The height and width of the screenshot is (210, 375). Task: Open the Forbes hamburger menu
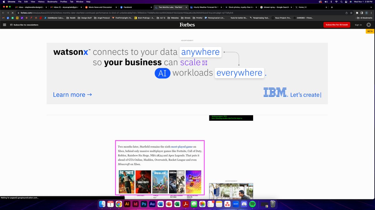[4, 25]
